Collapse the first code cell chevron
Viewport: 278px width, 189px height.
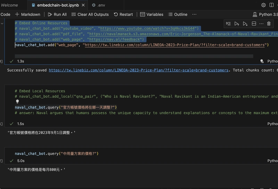(2, 23)
